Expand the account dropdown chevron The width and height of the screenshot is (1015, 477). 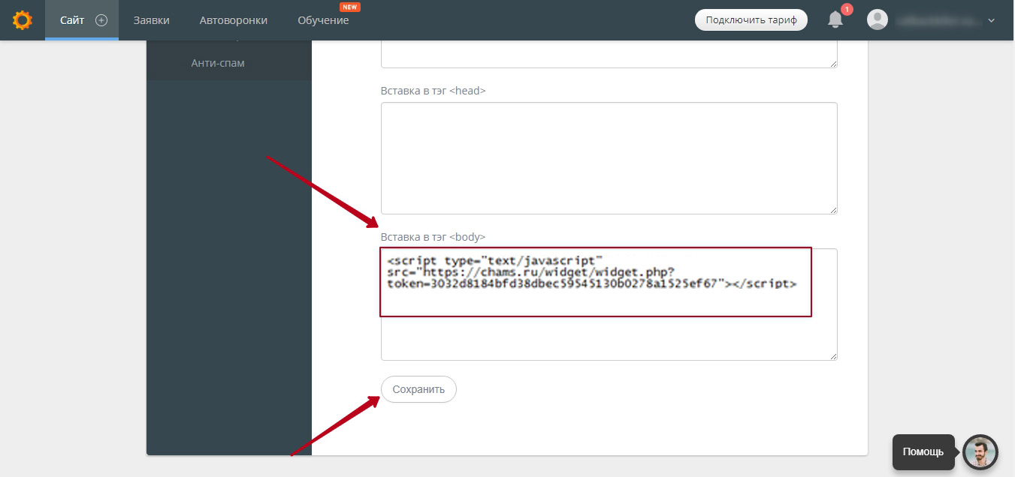(991, 20)
